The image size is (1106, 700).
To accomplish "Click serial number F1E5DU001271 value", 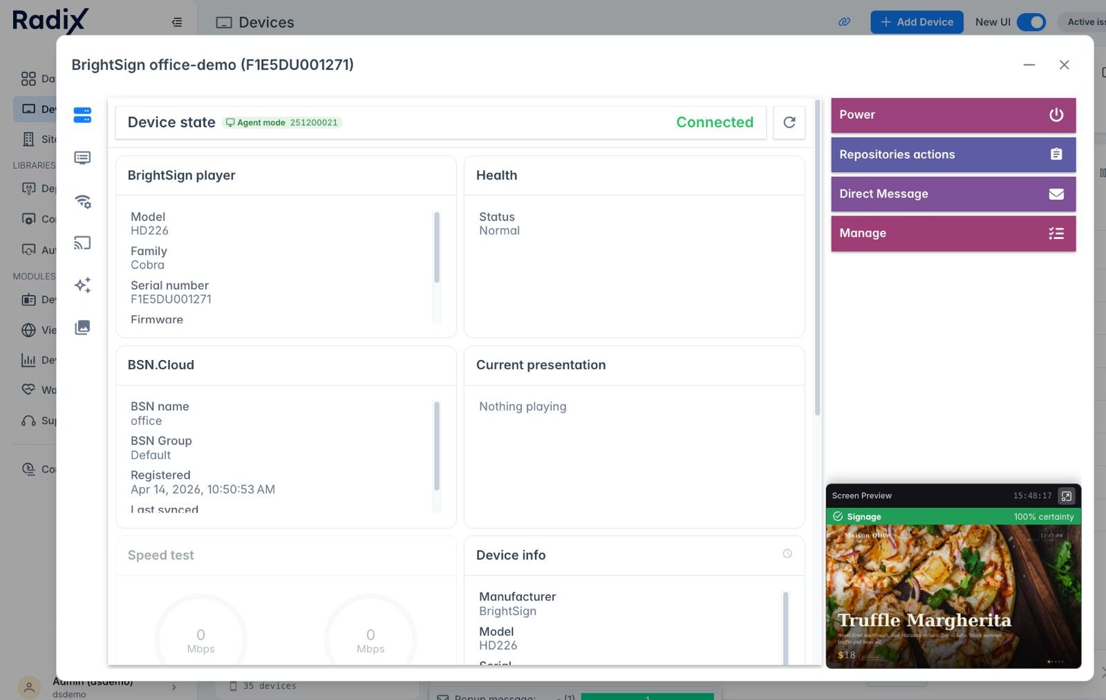I will pyautogui.click(x=171, y=299).
